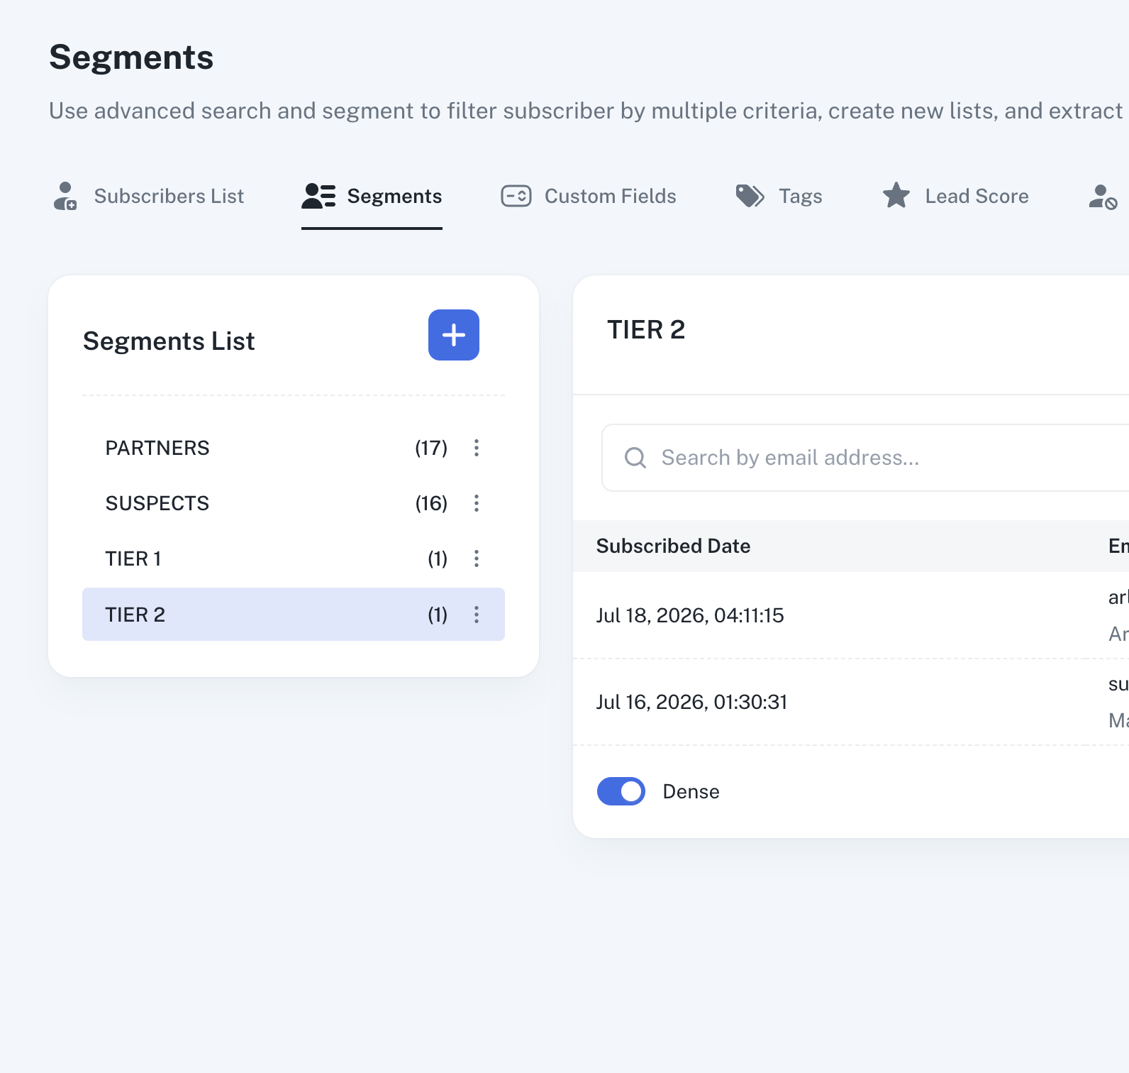Add a new segment with plus button
1129x1073 pixels.
coord(454,335)
